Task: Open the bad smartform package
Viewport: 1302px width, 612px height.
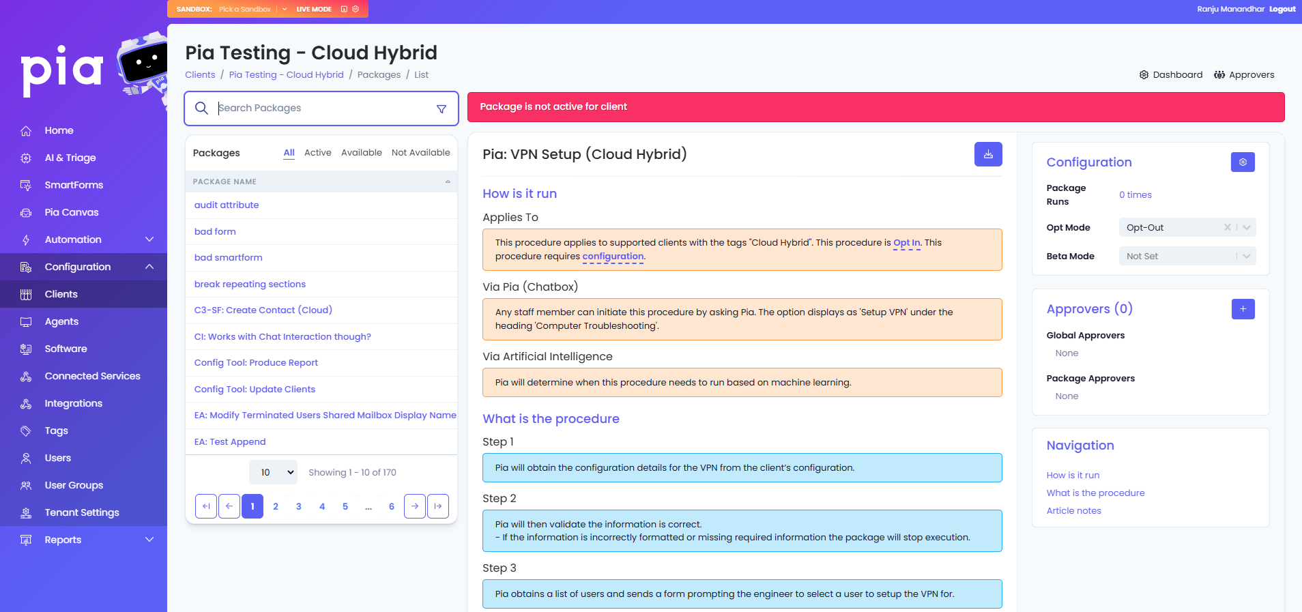Action: click(x=228, y=258)
